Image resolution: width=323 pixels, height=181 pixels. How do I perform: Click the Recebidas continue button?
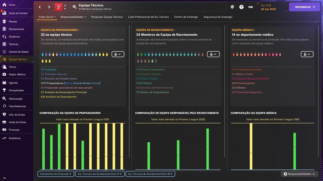click(304, 7)
